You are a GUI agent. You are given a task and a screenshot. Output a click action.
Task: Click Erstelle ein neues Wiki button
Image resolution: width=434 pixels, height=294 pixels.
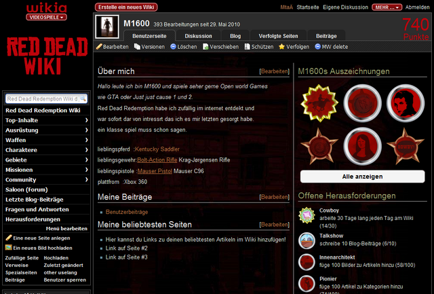coord(126,7)
